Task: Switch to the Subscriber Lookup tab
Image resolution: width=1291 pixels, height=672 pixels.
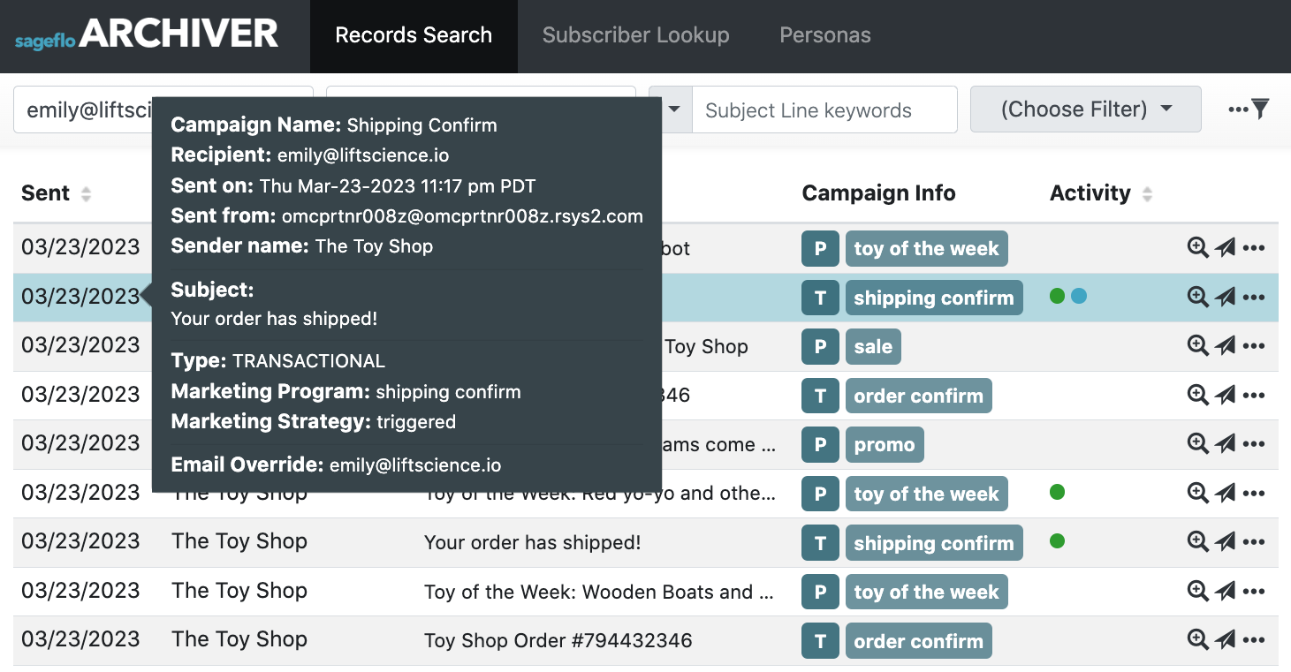Action: (x=636, y=36)
